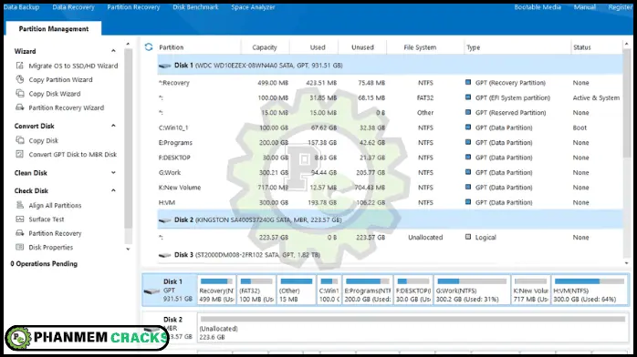Screen dimensions: 637x357
Task: Select the K:New Volume partition row
Action: tap(390, 188)
